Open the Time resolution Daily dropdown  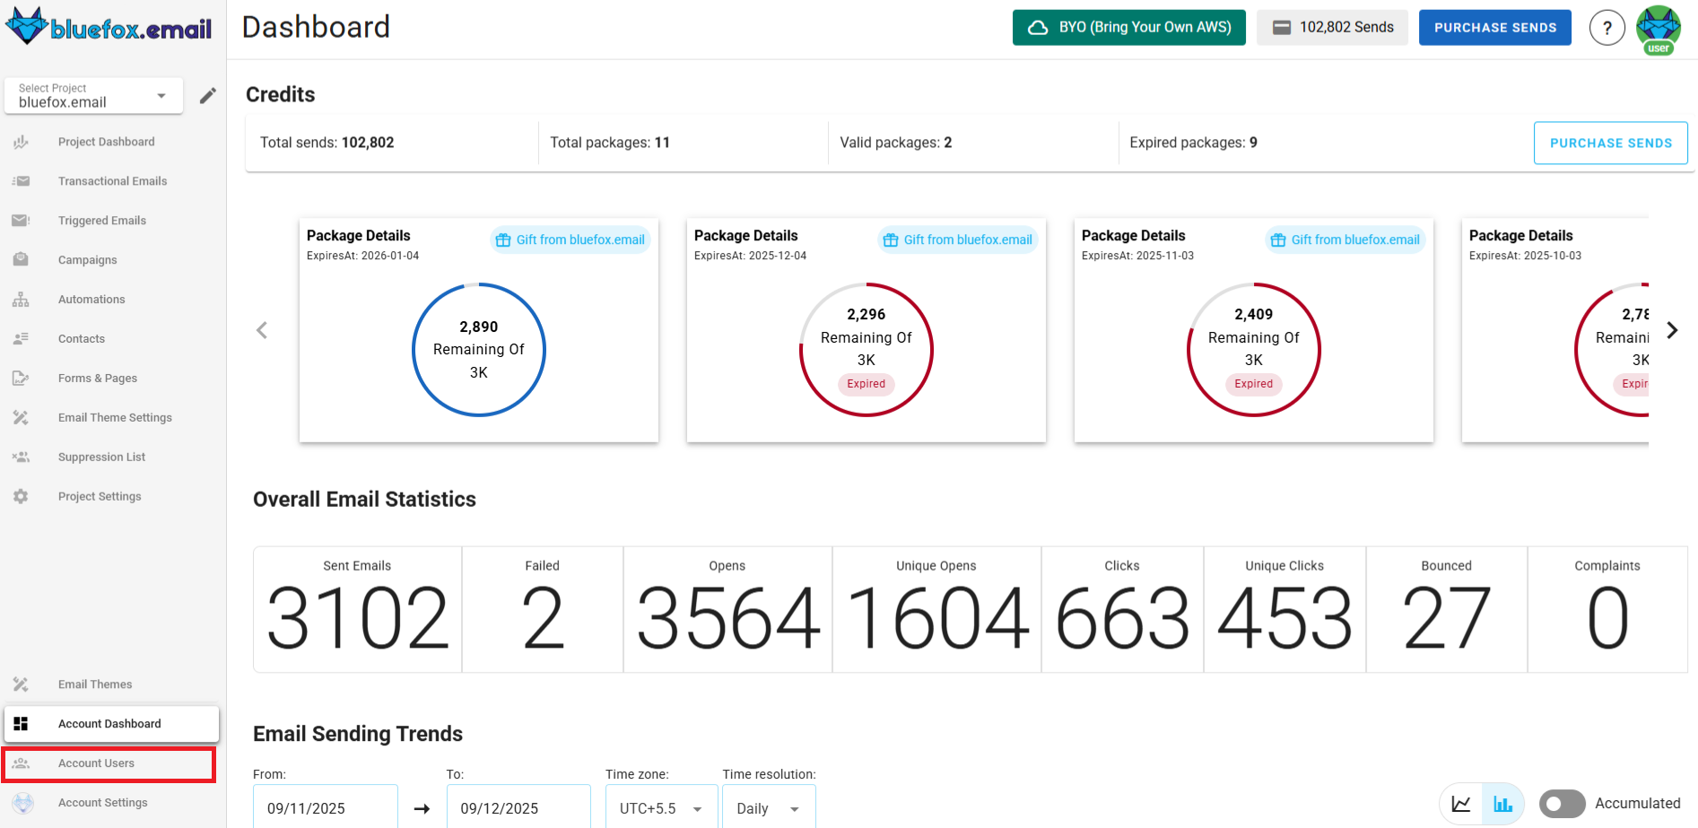767,807
